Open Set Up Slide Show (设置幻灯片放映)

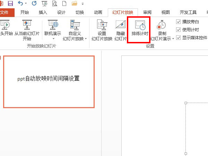click(x=102, y=30)
